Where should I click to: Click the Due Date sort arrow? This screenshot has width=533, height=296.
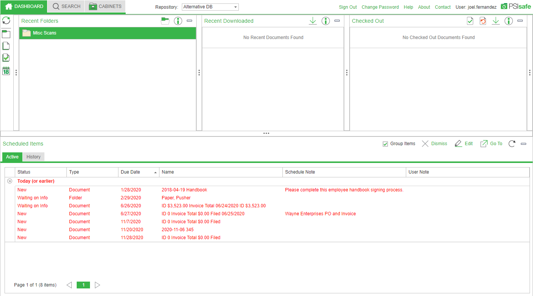coord(155,172)
